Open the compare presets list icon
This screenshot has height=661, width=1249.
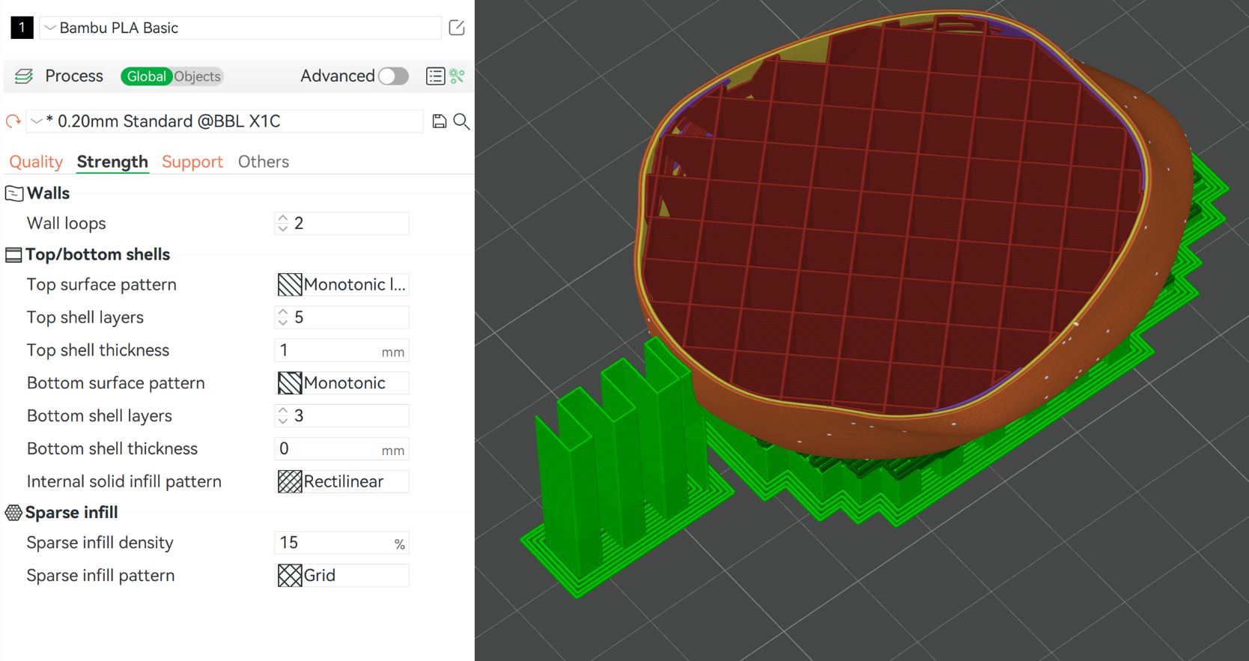click(435, 76)
